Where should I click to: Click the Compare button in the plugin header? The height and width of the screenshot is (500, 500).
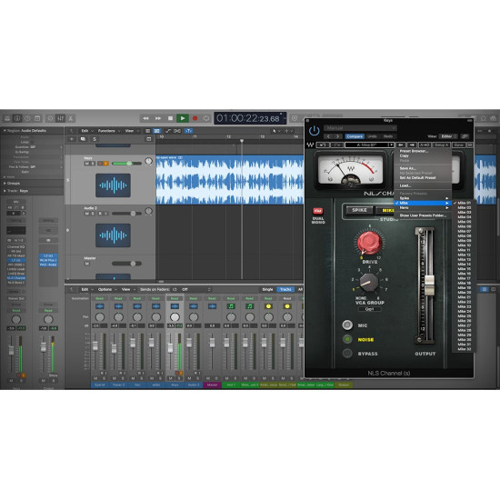[355, 136]
